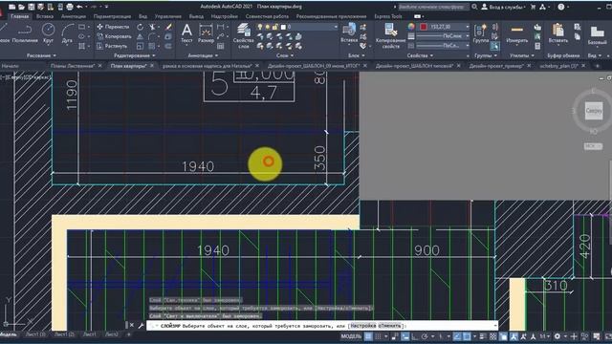Viewport: 612px width, 344px height.
Task: Open the Аннотации ribbon tab
Action: pos(73,16)
